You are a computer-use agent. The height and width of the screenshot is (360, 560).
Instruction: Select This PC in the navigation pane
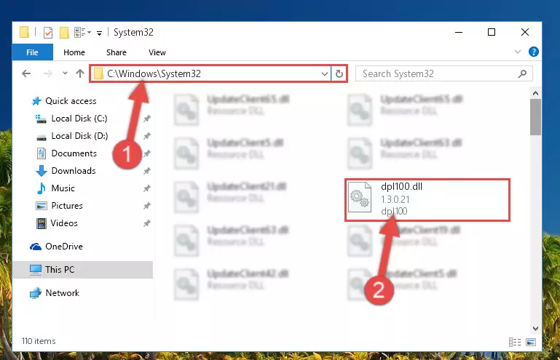tap(83, 270)
